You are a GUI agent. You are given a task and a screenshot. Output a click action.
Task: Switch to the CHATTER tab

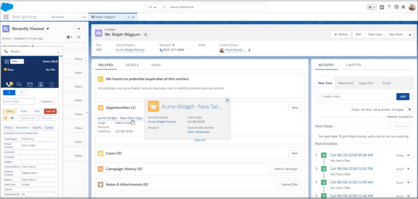354,65
